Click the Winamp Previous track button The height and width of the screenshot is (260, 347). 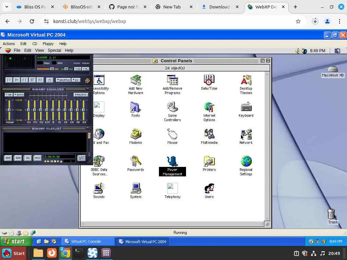(x=9, y=80)
